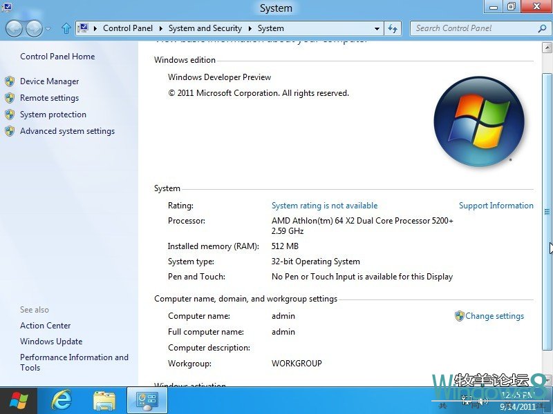Click Change settings link
The height and width of the screenshot is (414, 553).
point(494,316)
